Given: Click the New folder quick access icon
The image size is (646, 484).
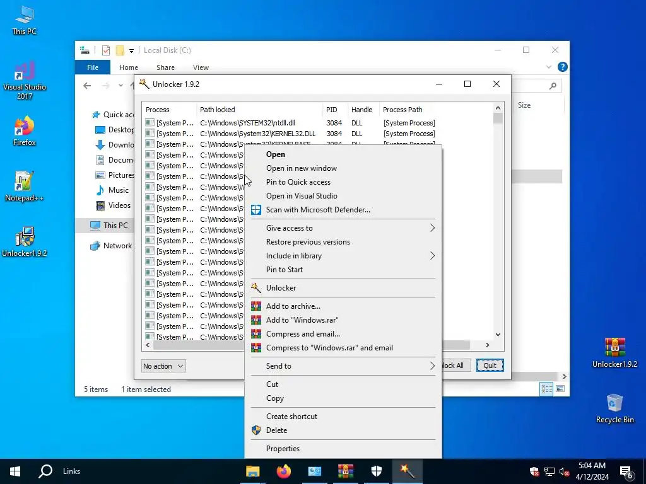Looking at the screenshot, I should tap(120, 50).
